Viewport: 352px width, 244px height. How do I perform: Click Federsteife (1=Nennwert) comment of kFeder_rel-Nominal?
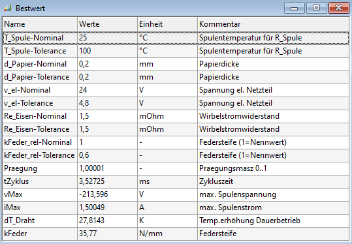coord(243,142)
